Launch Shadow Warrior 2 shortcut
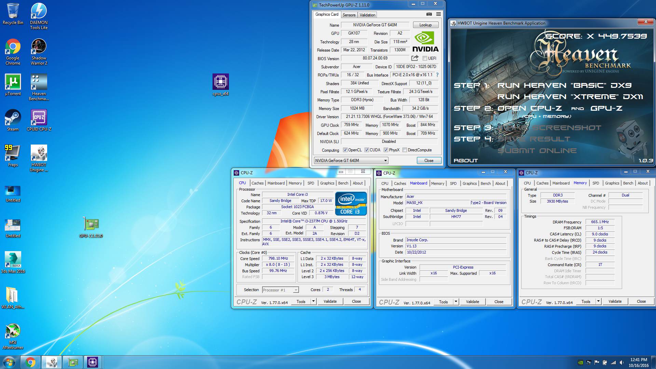Image resolution: width=656 pixels, height=369 pixels. pos(39,52)
